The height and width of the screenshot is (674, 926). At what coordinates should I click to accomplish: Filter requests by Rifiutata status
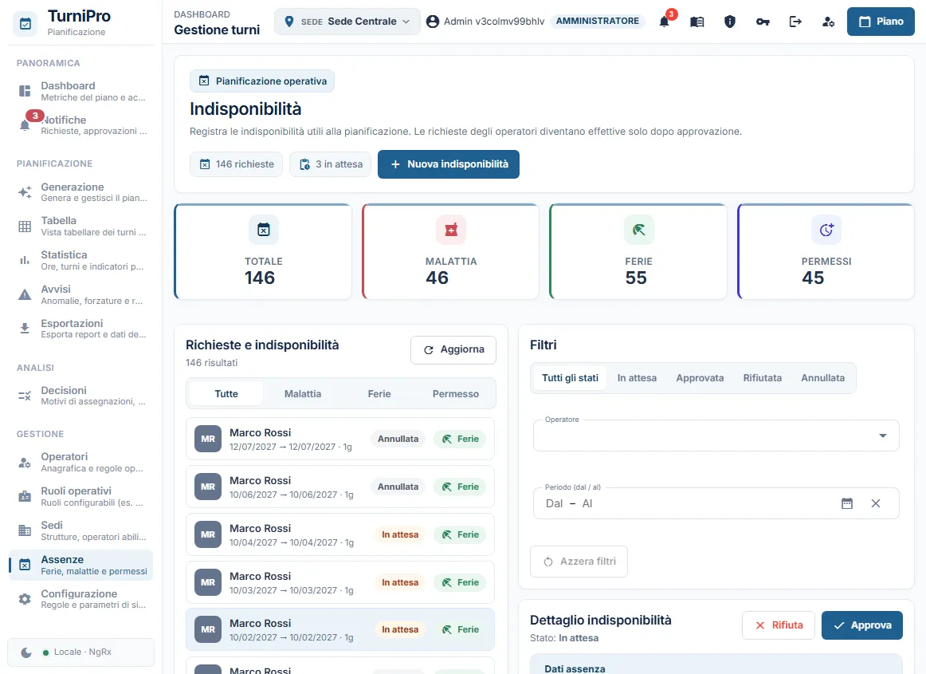pyautogui.click(x=763, y=378)
